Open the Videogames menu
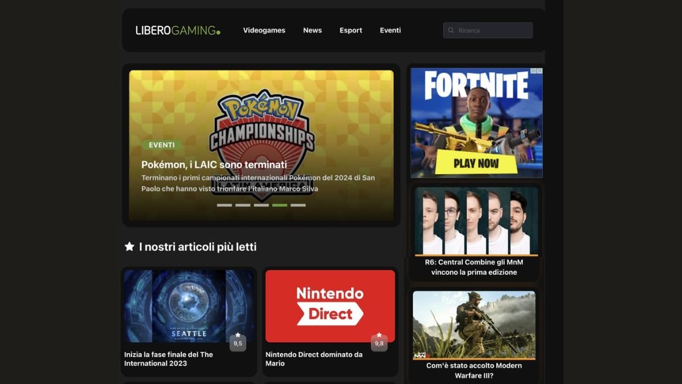This screenshot has width=682, height=384. pos(264,31)
